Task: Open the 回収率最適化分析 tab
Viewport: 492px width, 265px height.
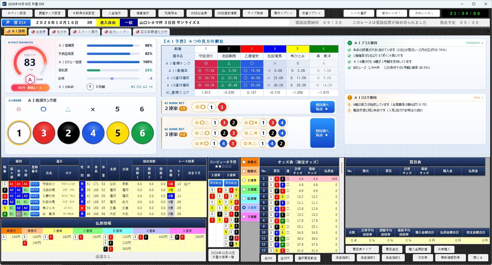Action: 151,32
